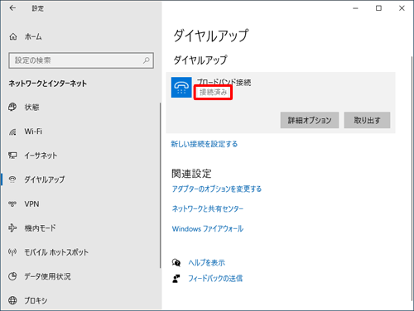This screenshot has width=414, height=311.
Task: Open ヘルプを表示 link
Action: [206, 262]
